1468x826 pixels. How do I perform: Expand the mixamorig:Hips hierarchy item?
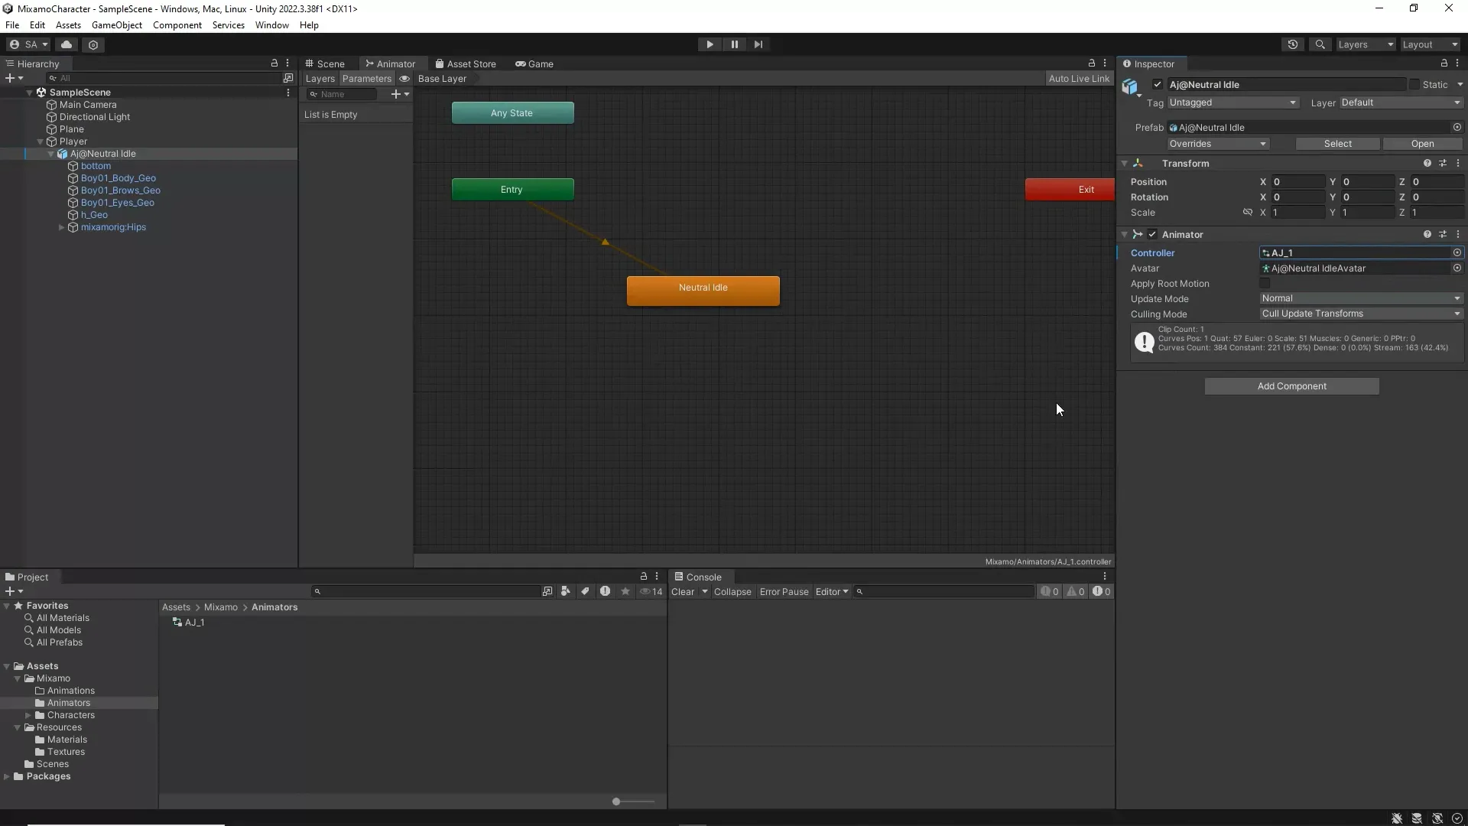[60, 227]
